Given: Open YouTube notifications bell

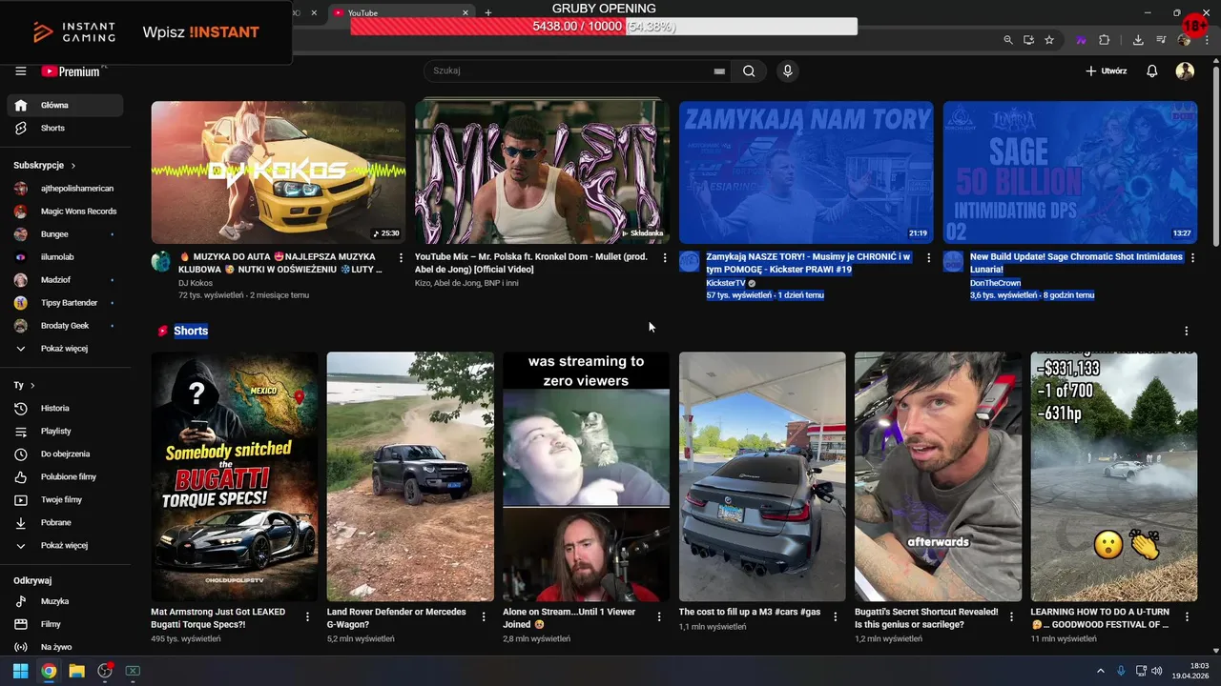Looking at the screenshot, I should coord(1152,71).
